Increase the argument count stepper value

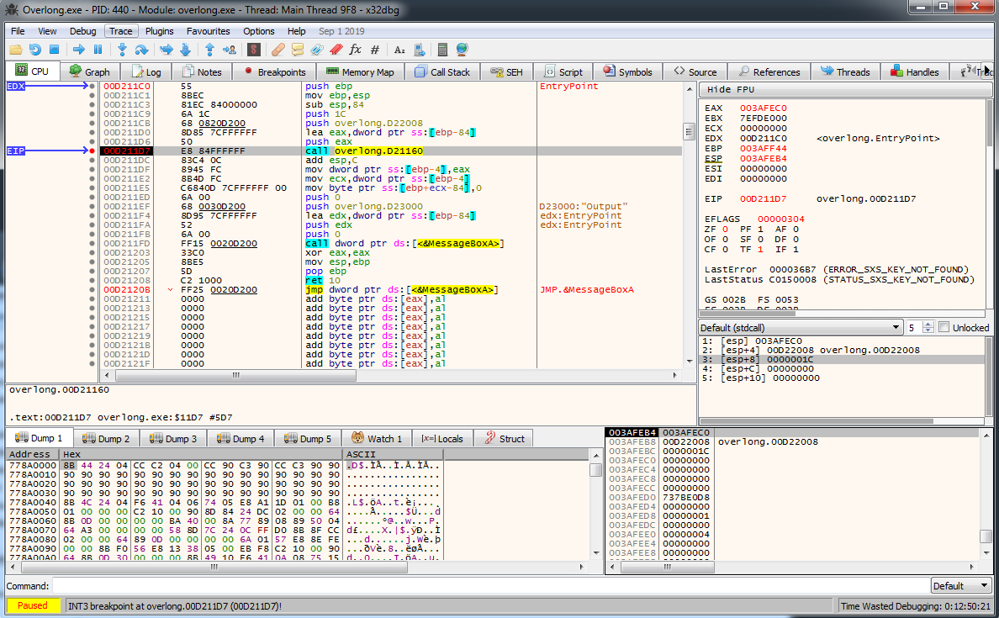point(928,325)
